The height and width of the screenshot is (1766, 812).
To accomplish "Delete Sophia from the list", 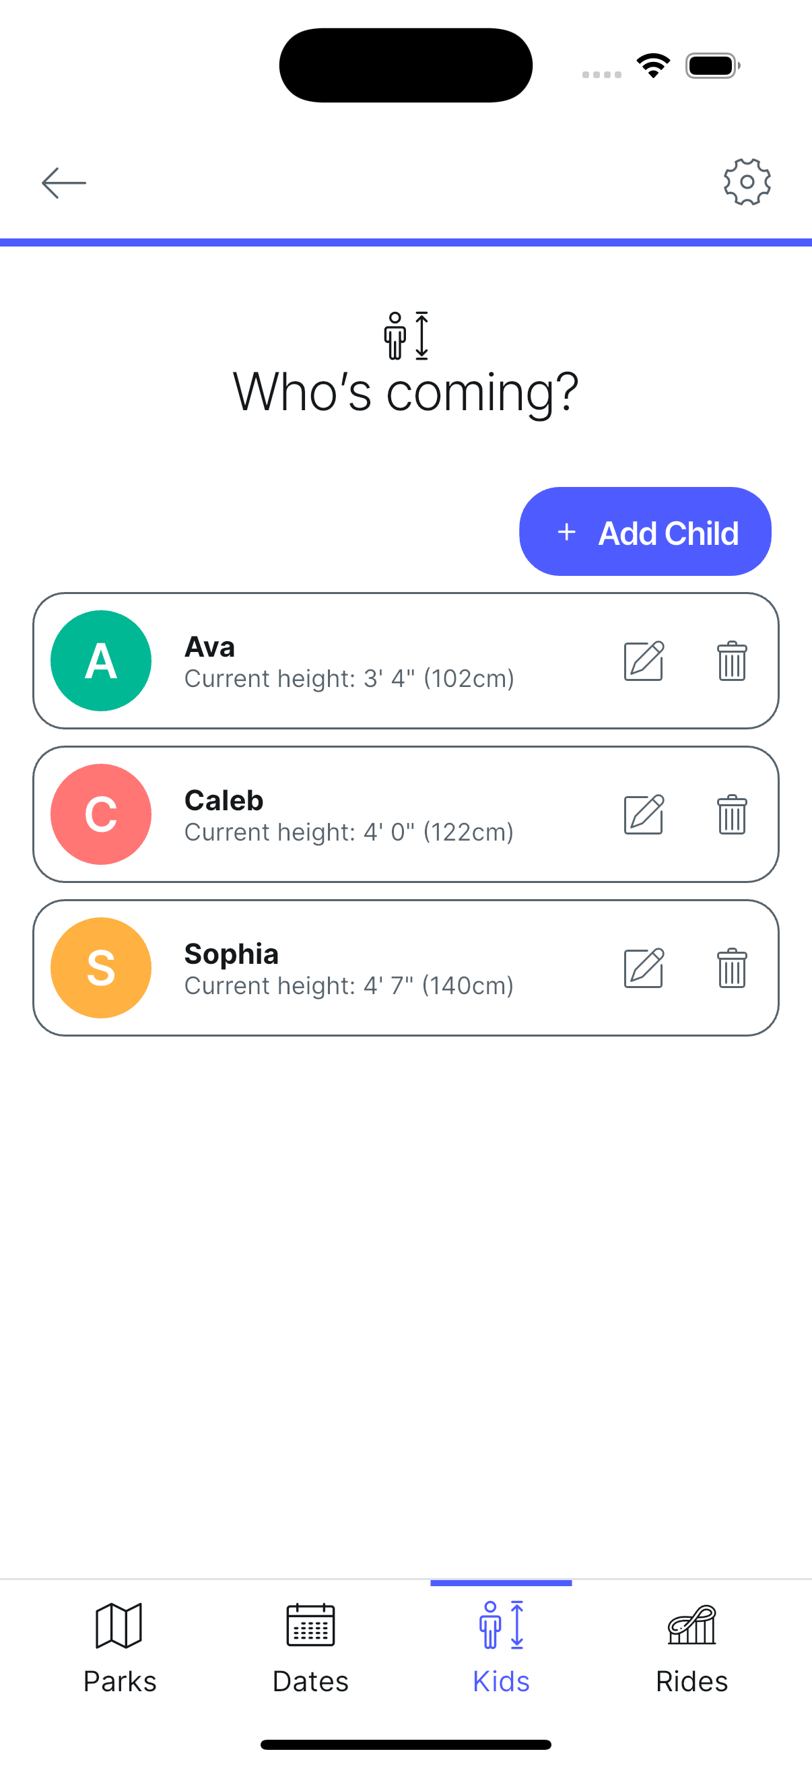I will click(x=732, y=968).
